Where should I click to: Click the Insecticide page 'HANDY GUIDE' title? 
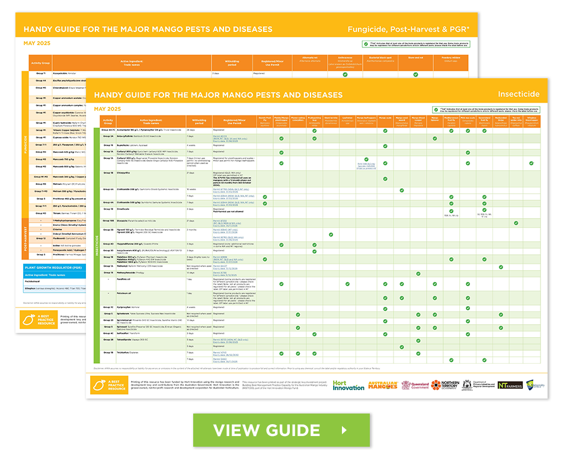click(x=218, y=95)
